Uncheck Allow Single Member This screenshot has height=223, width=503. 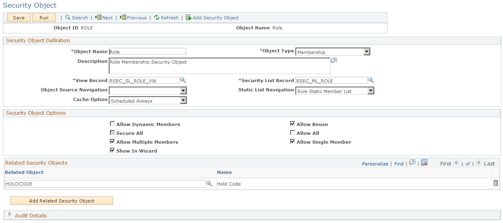pos(293,142)
